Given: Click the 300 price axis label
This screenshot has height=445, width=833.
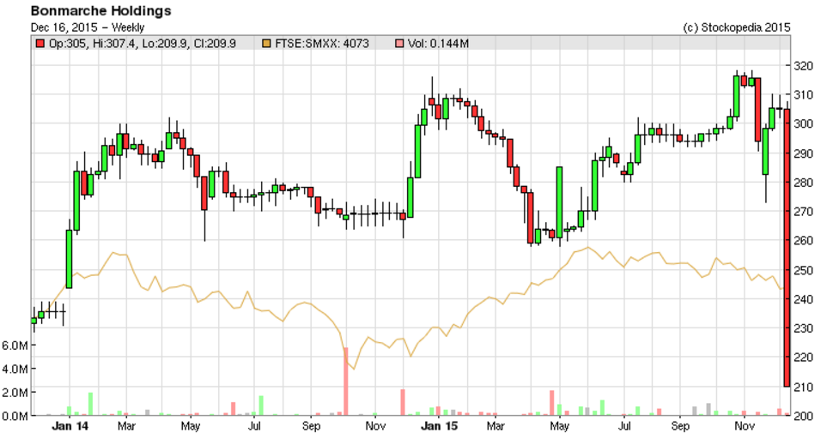Looking at the screenshot, I should click(x=803, y=123).
